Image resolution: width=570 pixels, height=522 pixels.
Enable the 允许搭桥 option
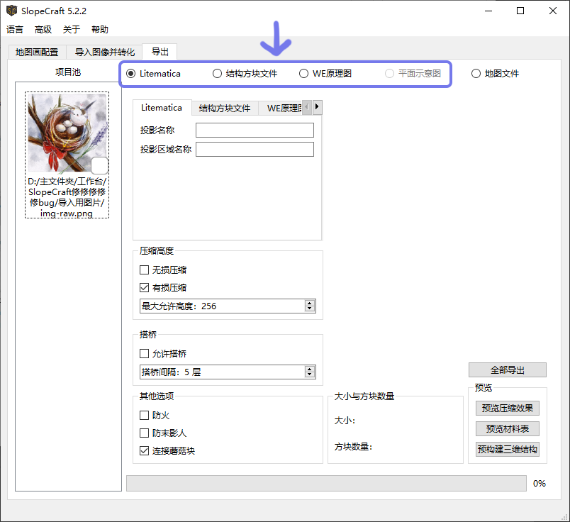(144, 353)
